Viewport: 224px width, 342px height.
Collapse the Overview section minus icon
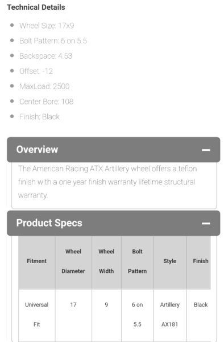click(206, 150)
